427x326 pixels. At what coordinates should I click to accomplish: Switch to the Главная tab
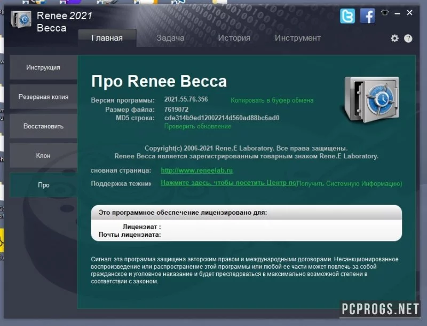(107, 38)
